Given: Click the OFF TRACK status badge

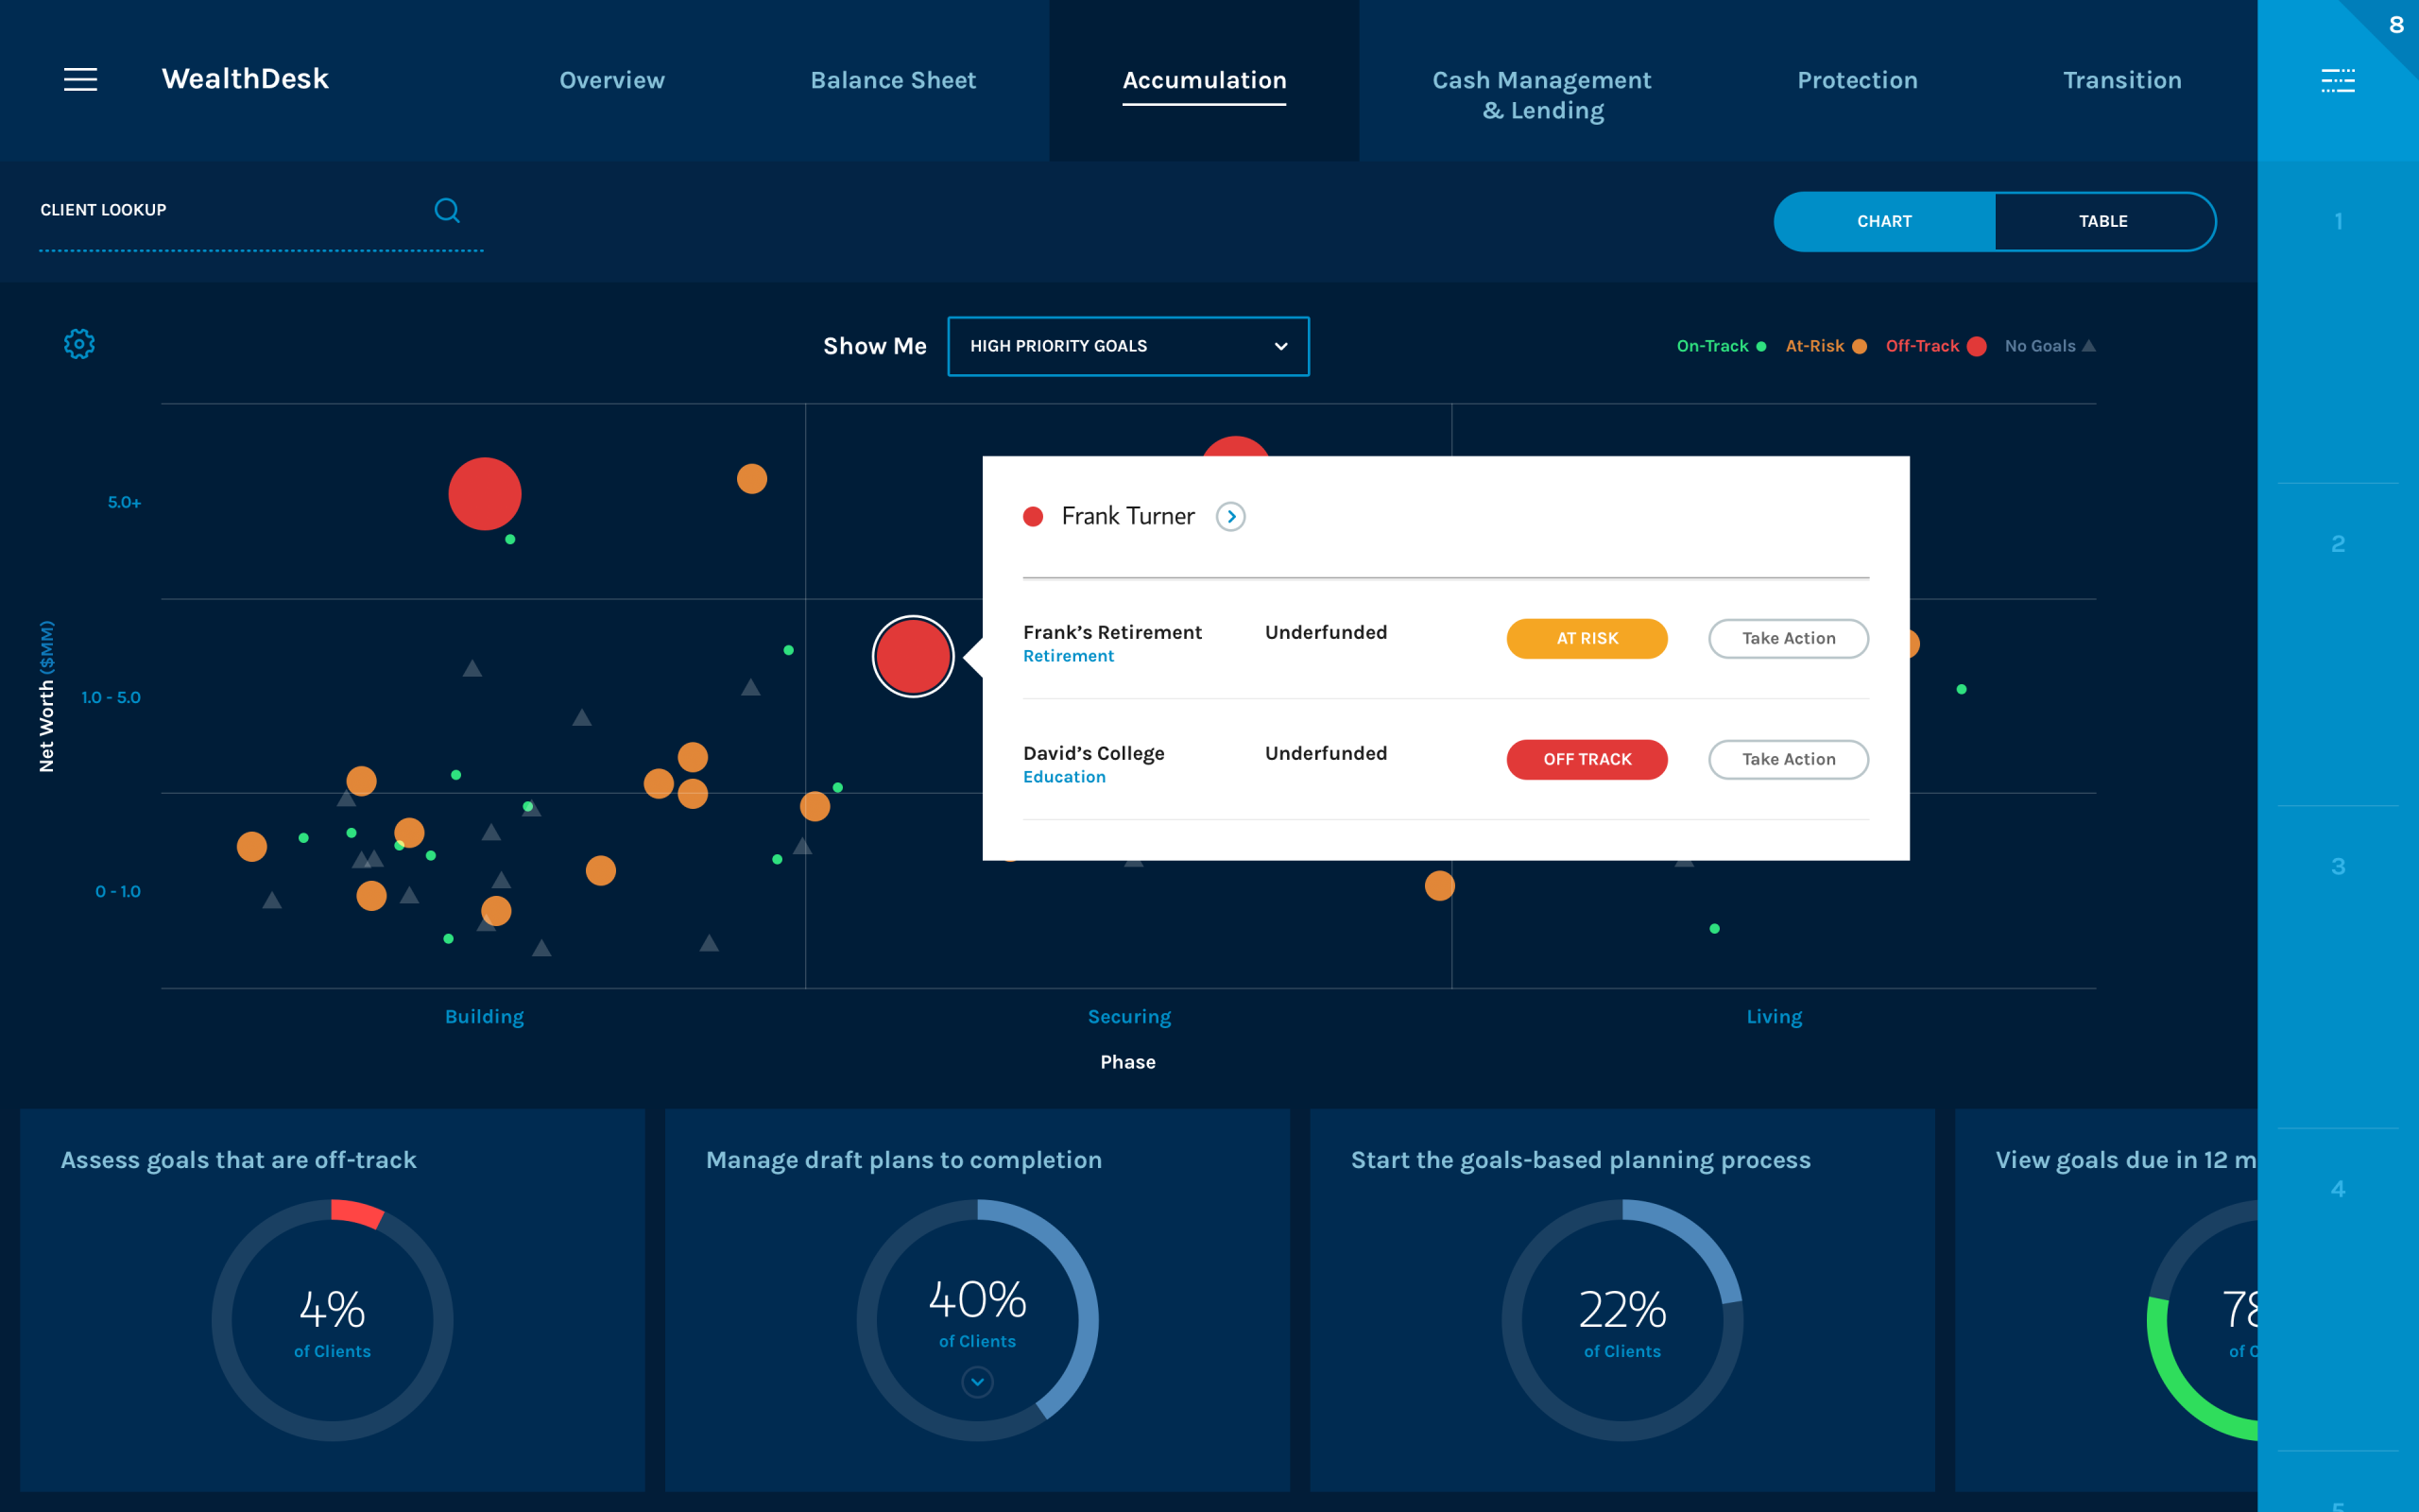Looking at the screenshot, I should pos(1587,759).
